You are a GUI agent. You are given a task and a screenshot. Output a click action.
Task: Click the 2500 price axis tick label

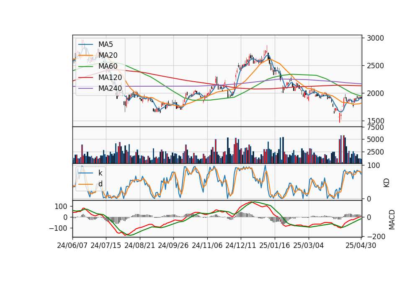point(375,66)
